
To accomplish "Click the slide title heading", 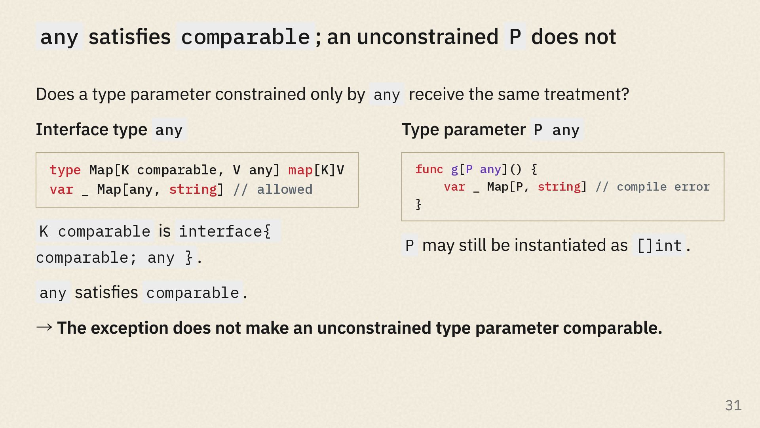I will (326, 36).
